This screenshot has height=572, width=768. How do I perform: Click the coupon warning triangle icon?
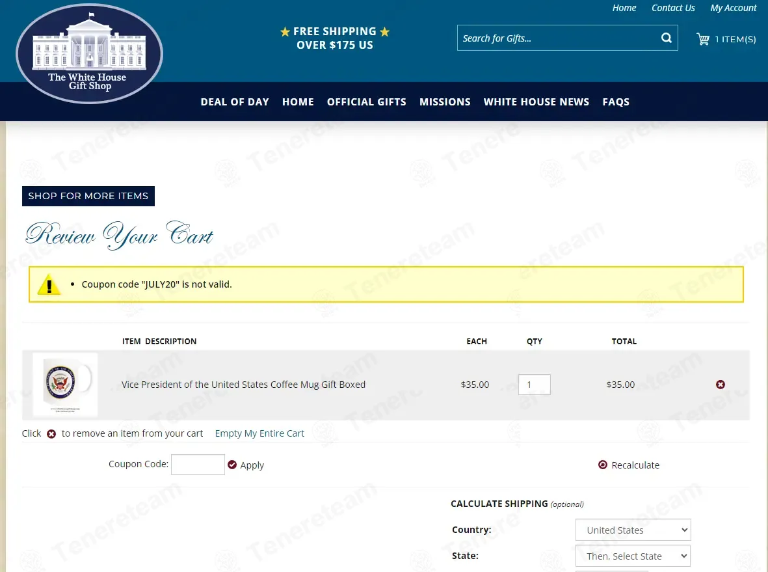pyautogui.click(x=49, y=285)
